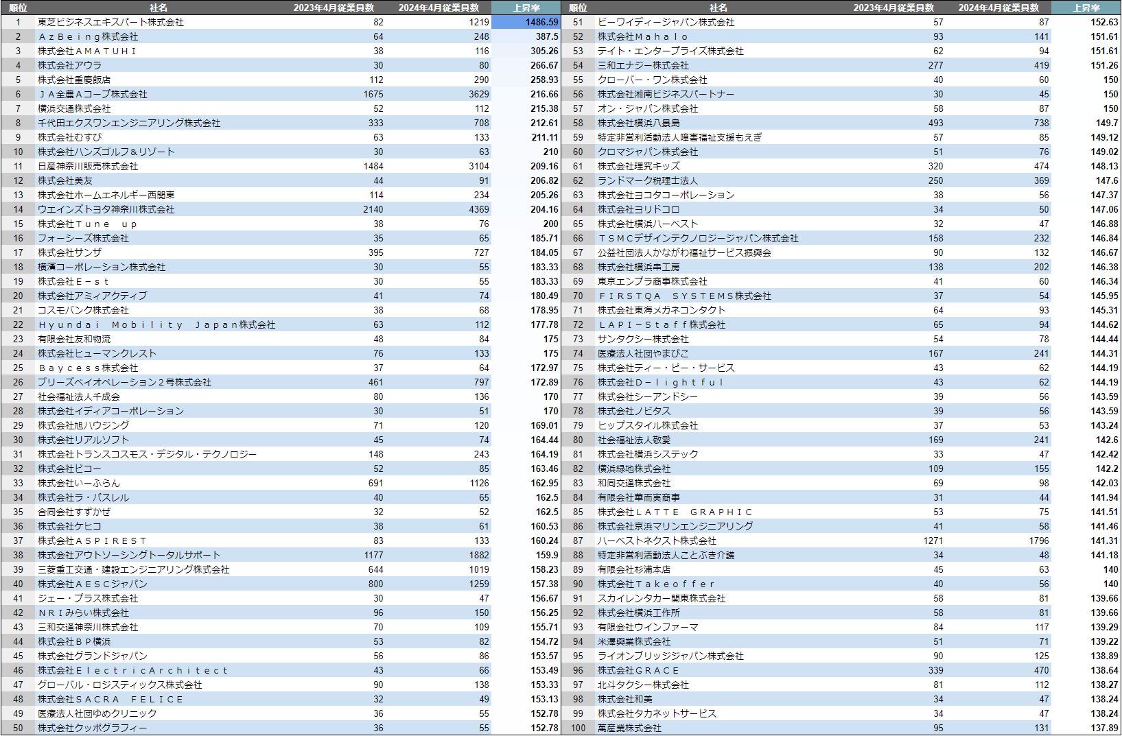The image size is (1122, 736).
Task: Select 株式会社ＥｌｅｃｔｒｉｃＡｒｃｈｉｔｅｃｔ cell
Action: [x=133, y=670]
